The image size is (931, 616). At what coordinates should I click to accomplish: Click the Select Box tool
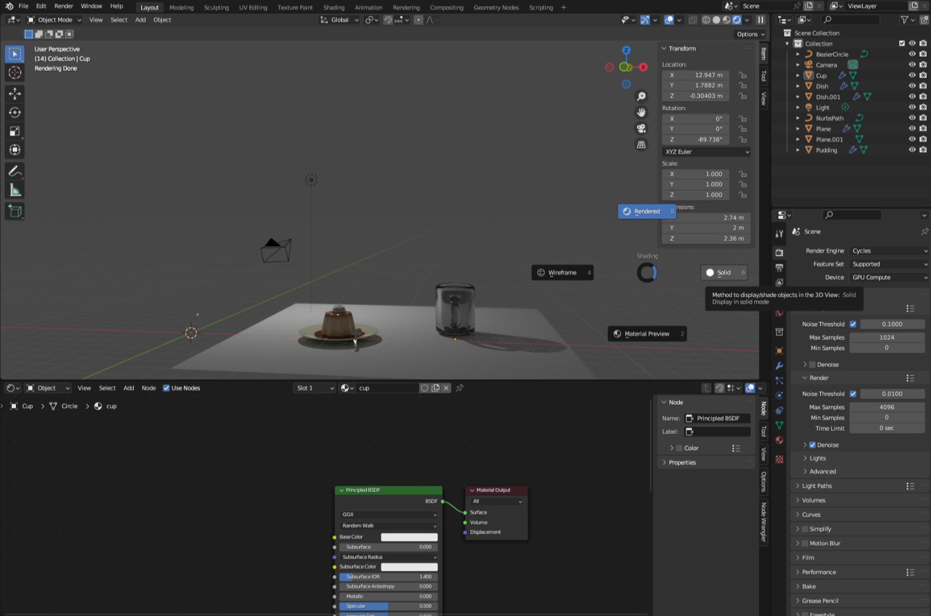click(x=15, y=54)
